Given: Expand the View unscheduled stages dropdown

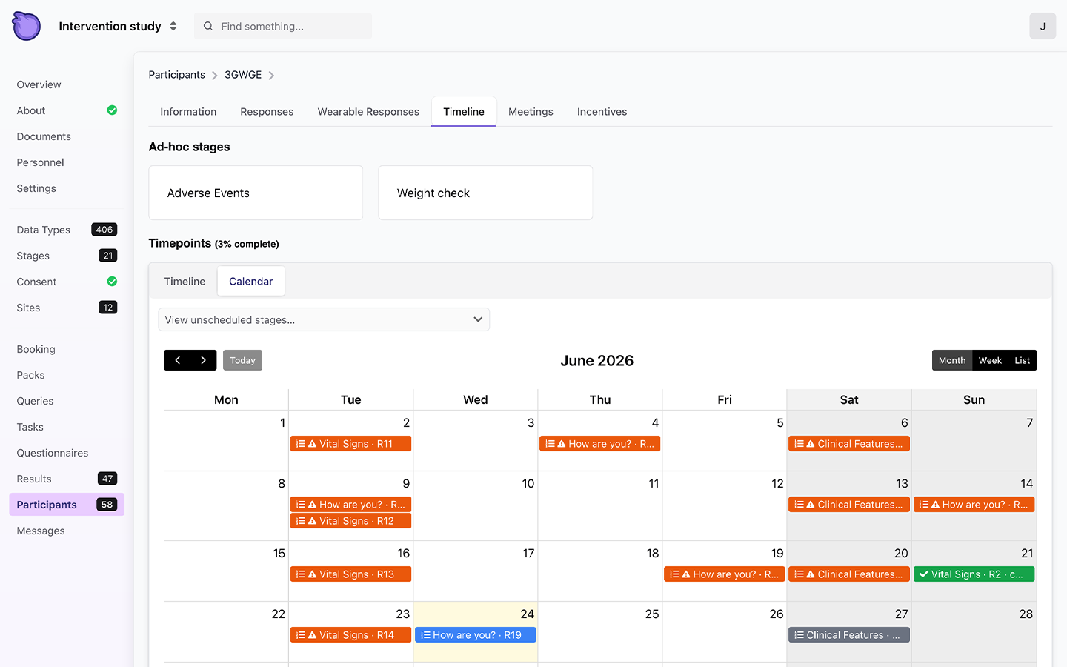Looking at the screenshot, I should (324, 319).
